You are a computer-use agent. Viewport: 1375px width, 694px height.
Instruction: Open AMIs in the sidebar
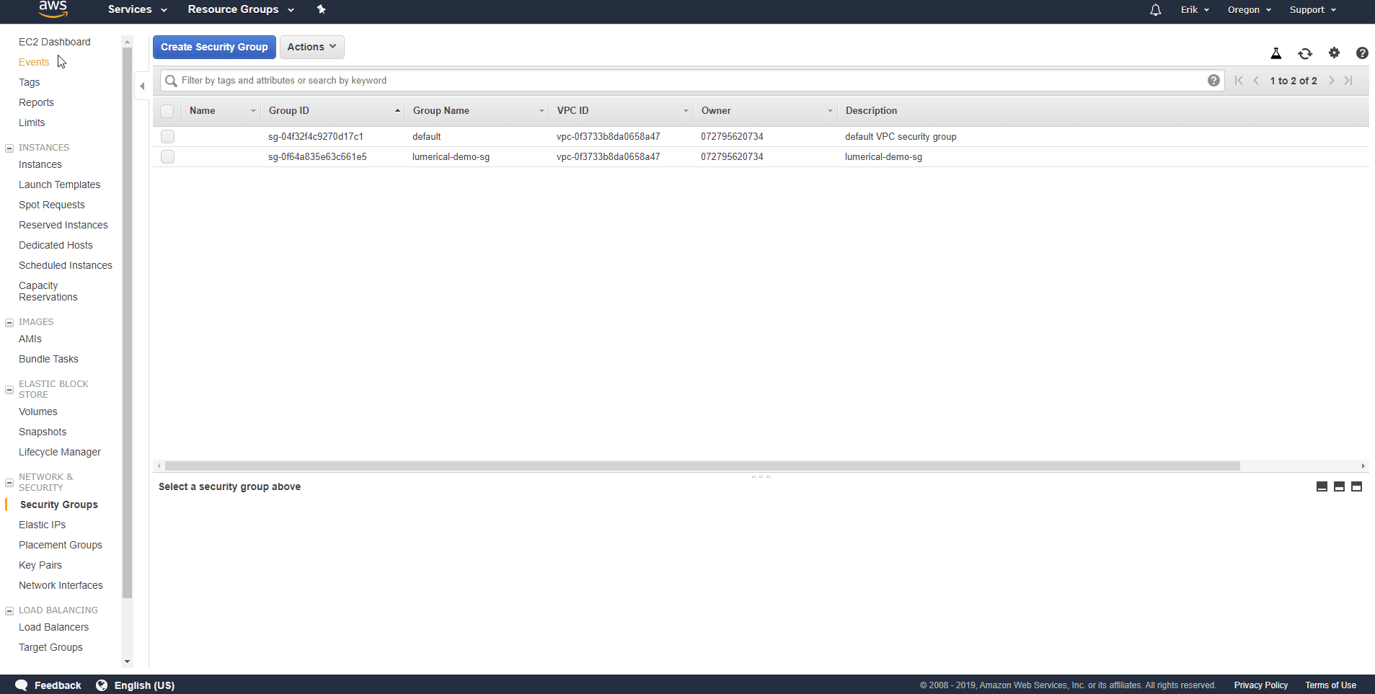coord(30,339)
